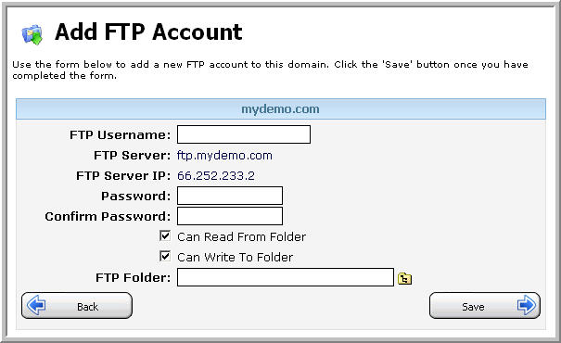561x343 pixels.
Task: Click into the Password field
Action: point(230,196)
